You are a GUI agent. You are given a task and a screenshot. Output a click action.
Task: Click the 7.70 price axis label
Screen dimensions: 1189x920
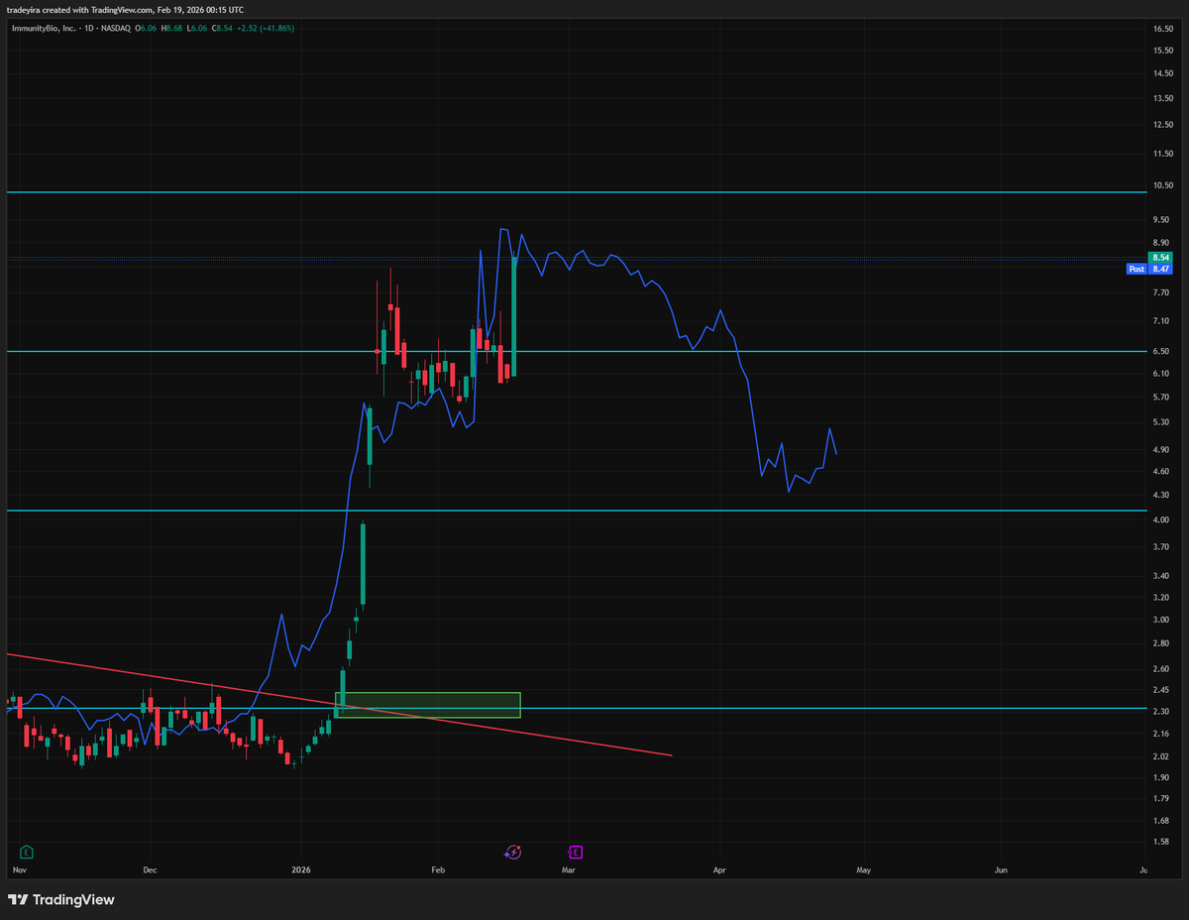[x=1162, y=292]
